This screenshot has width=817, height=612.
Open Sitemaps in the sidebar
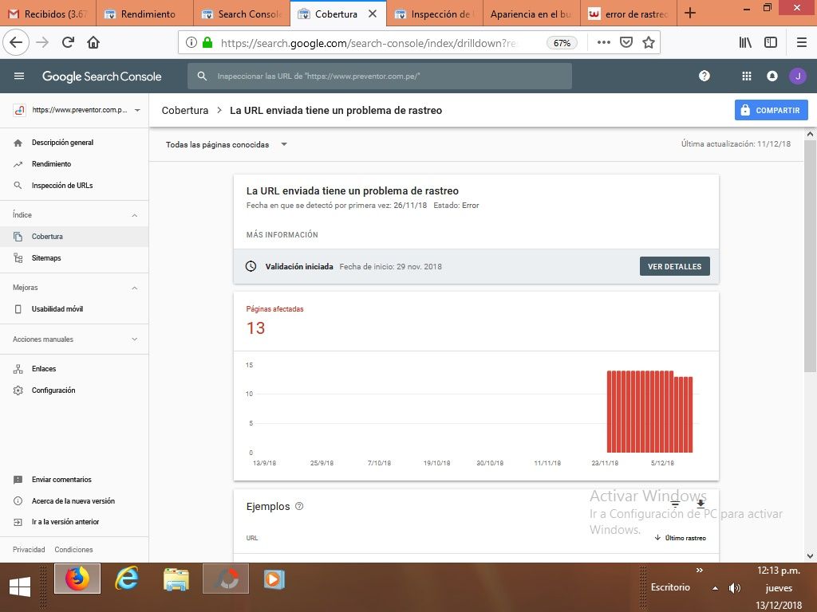(74, 257)
